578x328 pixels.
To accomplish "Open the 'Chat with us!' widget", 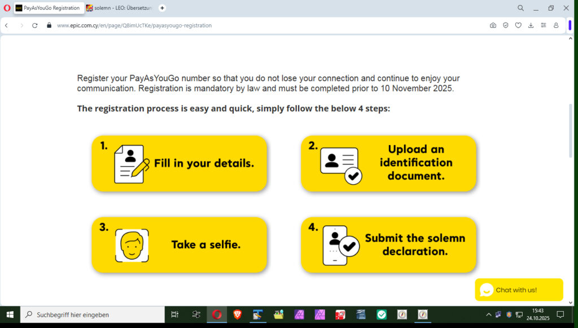I will click(519, 290).
